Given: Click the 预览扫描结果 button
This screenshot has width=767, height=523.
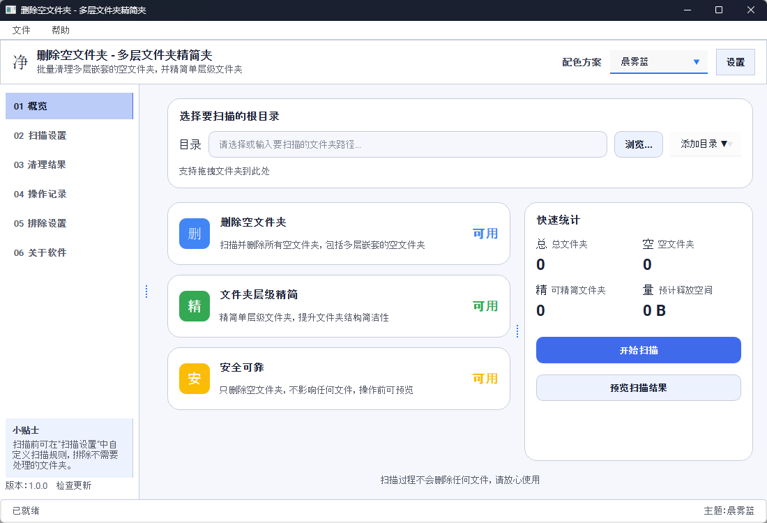Looking at the screenshot, I should [638, 388].
